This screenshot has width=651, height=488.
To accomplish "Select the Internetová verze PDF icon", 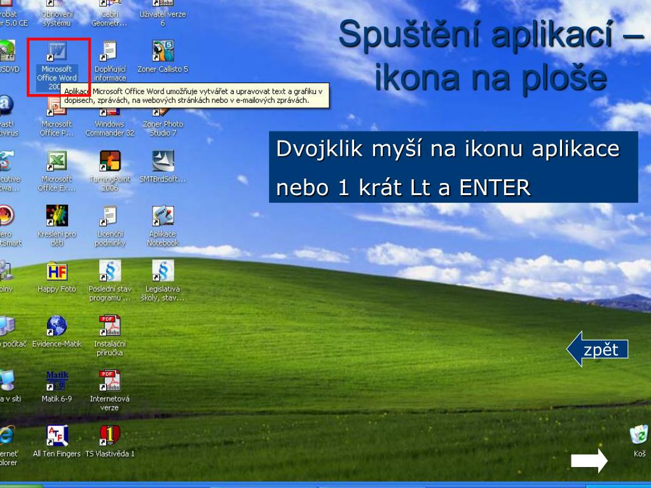I will [109, 381].
